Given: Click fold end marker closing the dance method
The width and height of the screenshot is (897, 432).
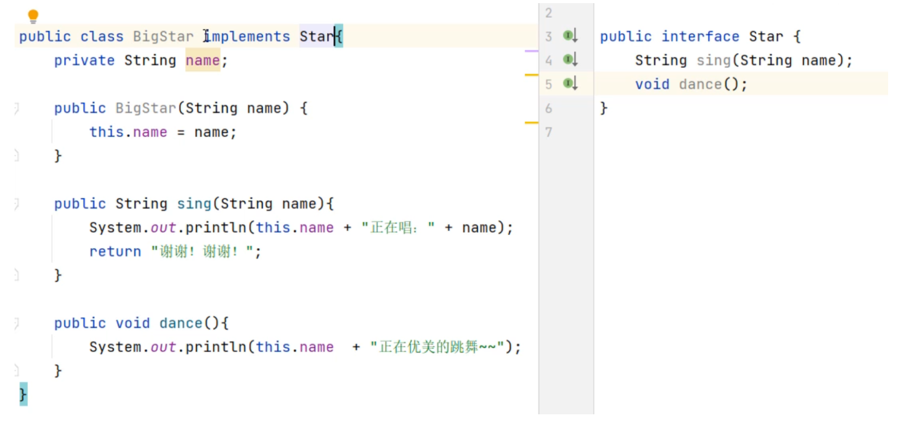Looking at the screenshot, I should (17, 371).
